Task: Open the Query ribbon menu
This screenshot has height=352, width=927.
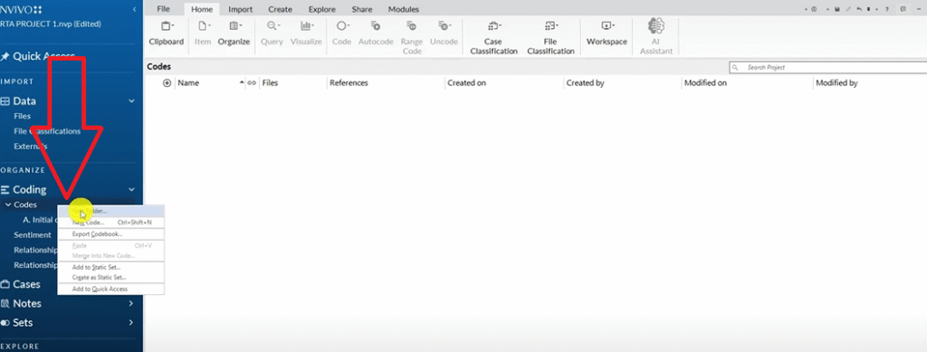Action: pos(272,33)
